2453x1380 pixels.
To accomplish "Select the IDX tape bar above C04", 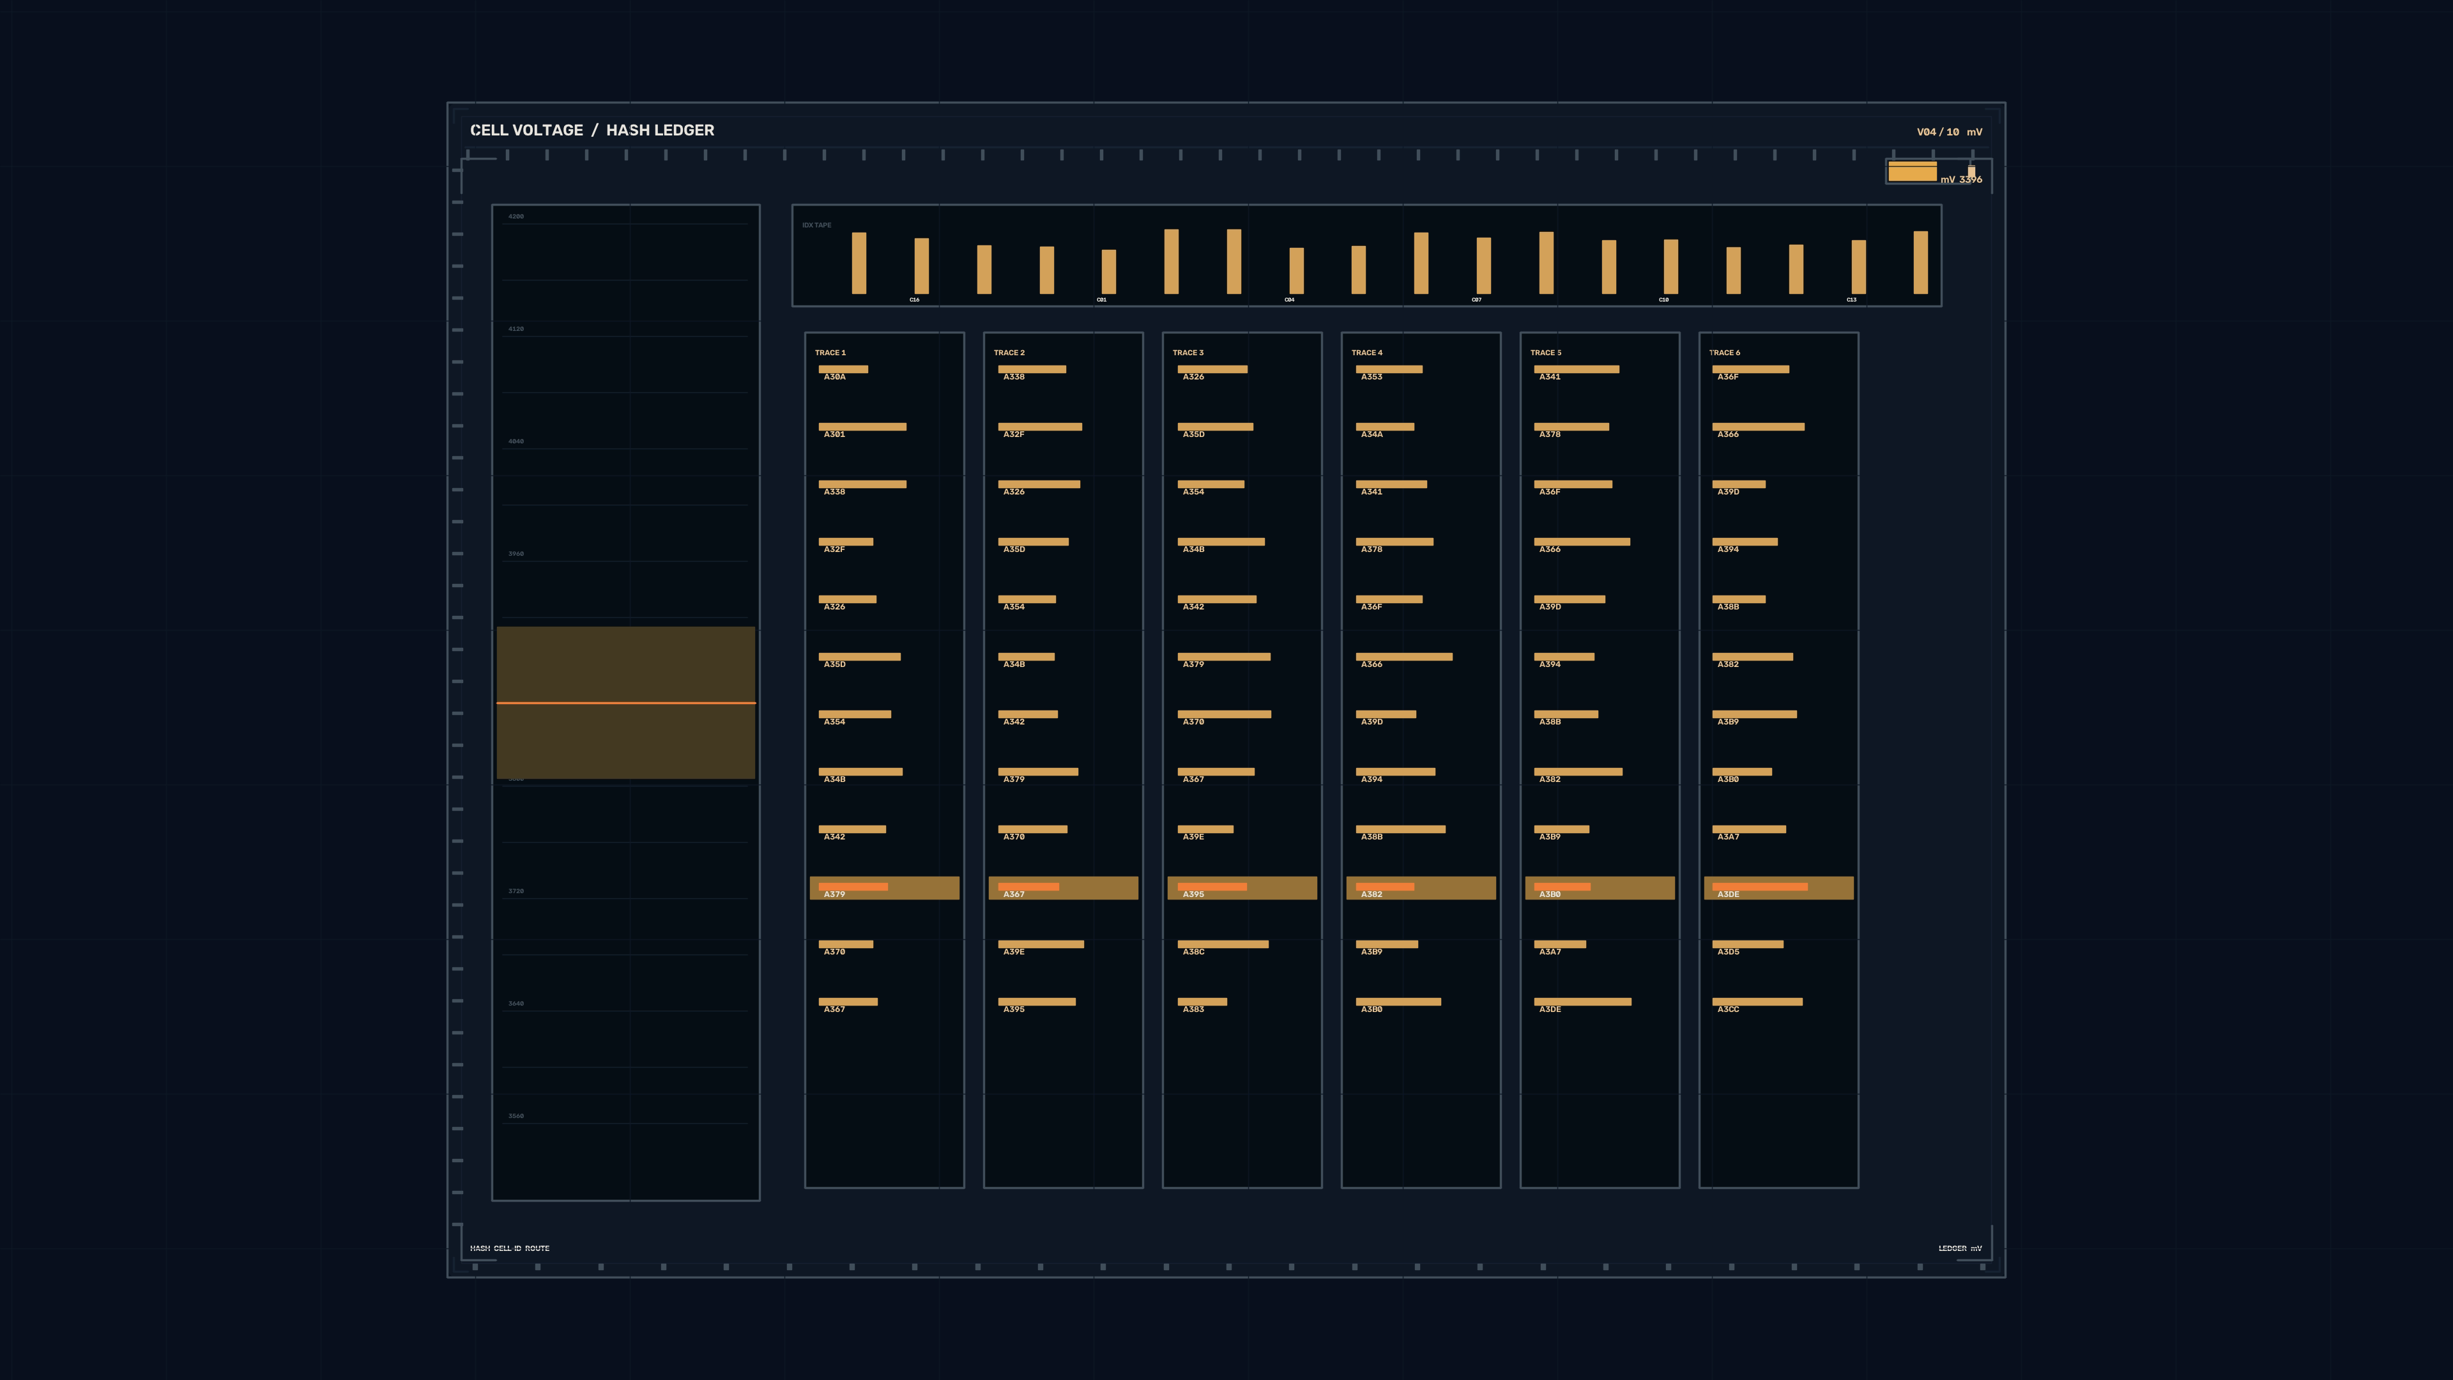I will pos(1296,270).
